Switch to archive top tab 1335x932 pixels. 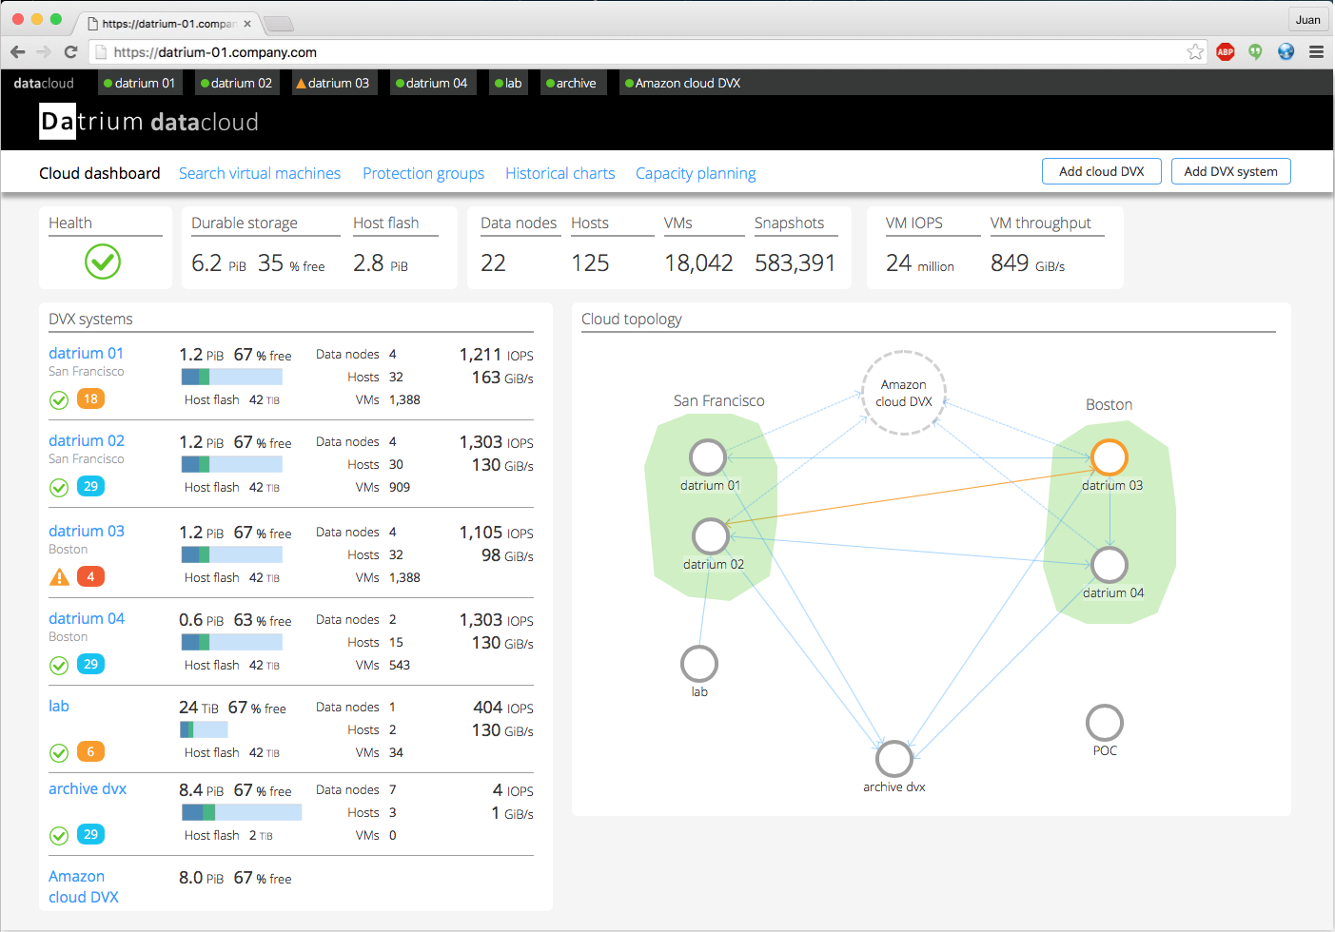tap(572, 83)
